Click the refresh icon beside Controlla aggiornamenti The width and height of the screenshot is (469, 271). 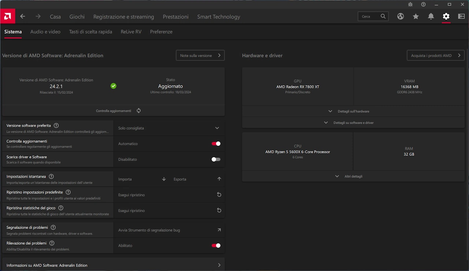click(139, 110)
